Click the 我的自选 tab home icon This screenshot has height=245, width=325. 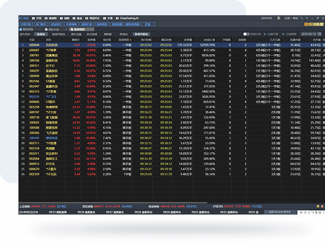(21, 29)
